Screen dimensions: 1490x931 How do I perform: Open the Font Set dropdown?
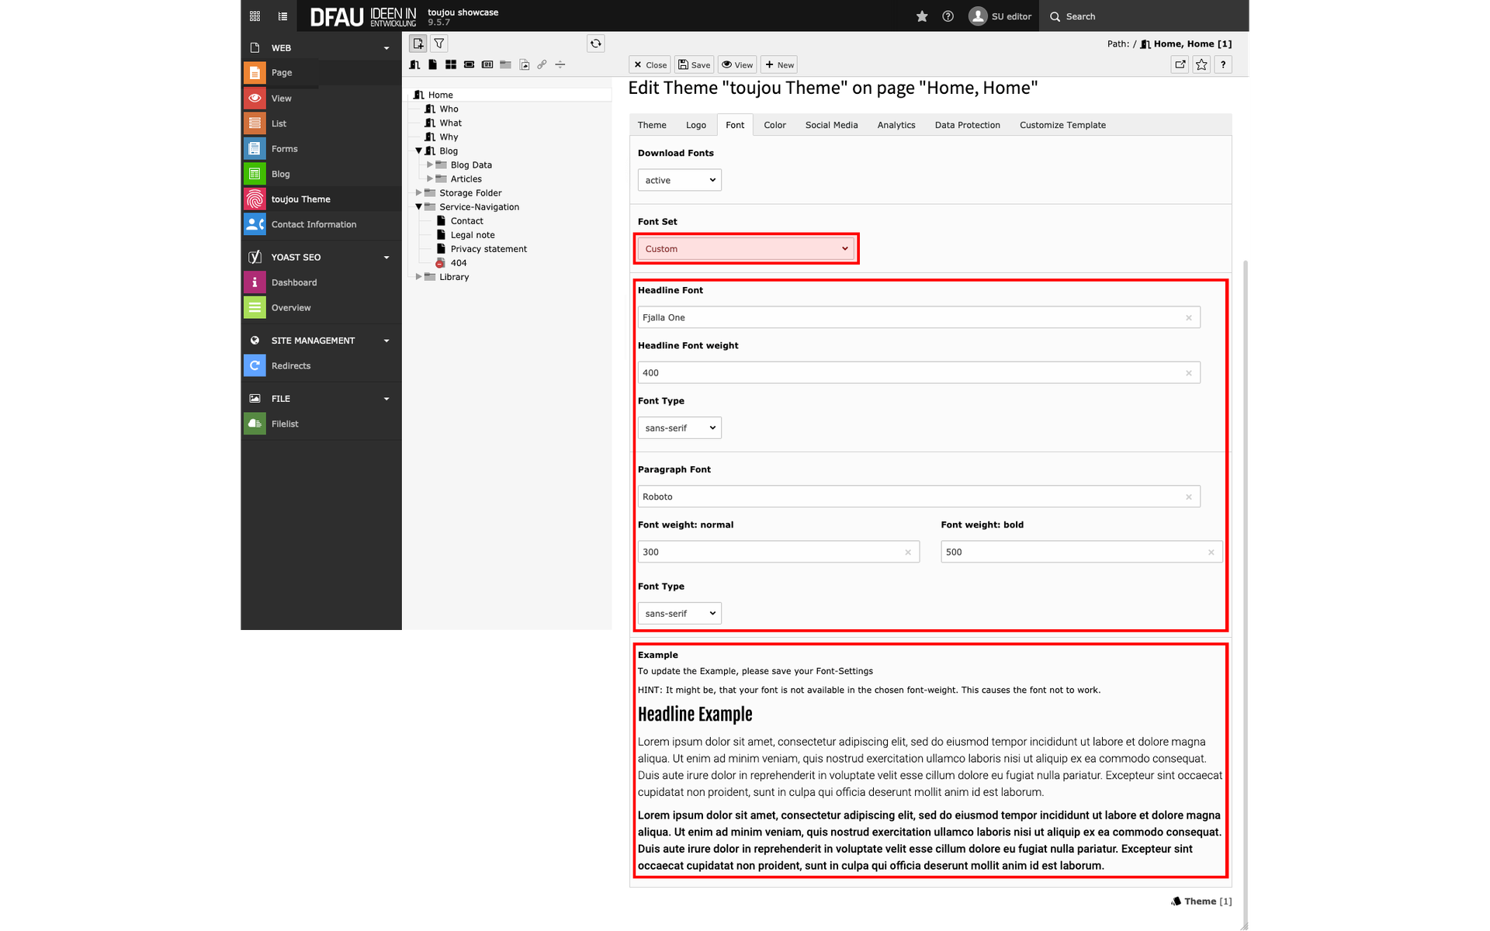(745, 248)
